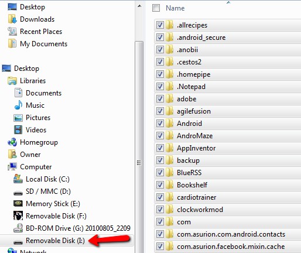The image size is (301, 253).
Task: Open the Homegroup icon in navigation pane
Action: 12,142
